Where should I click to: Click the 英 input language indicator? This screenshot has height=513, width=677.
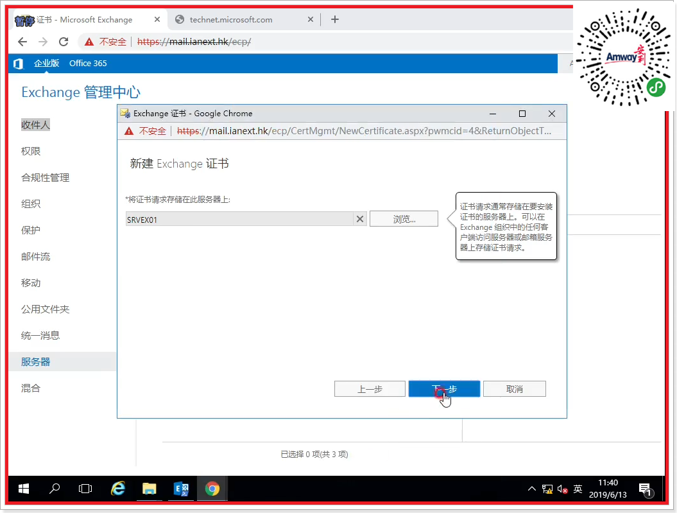click(578, 489)
